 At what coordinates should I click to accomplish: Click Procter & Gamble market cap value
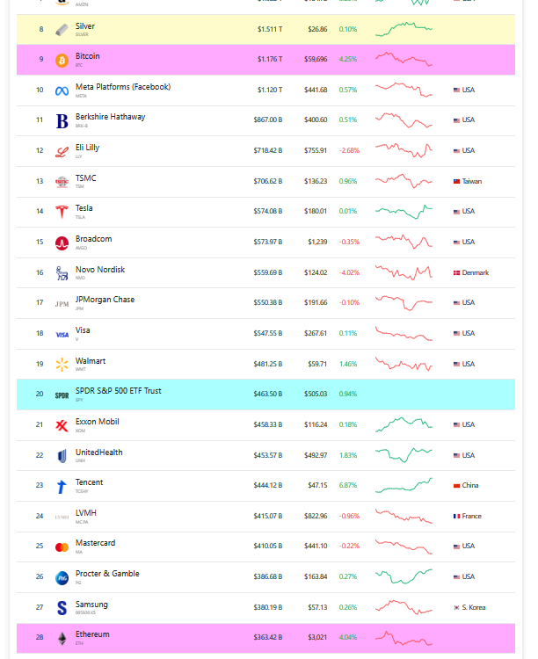[x=267, y=577]
